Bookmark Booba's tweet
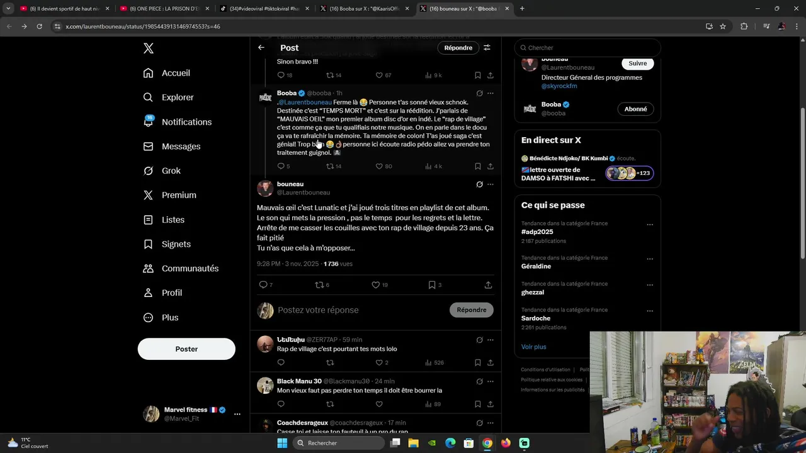The width and height of the screenshot is (806, 453). coord(478,166)
